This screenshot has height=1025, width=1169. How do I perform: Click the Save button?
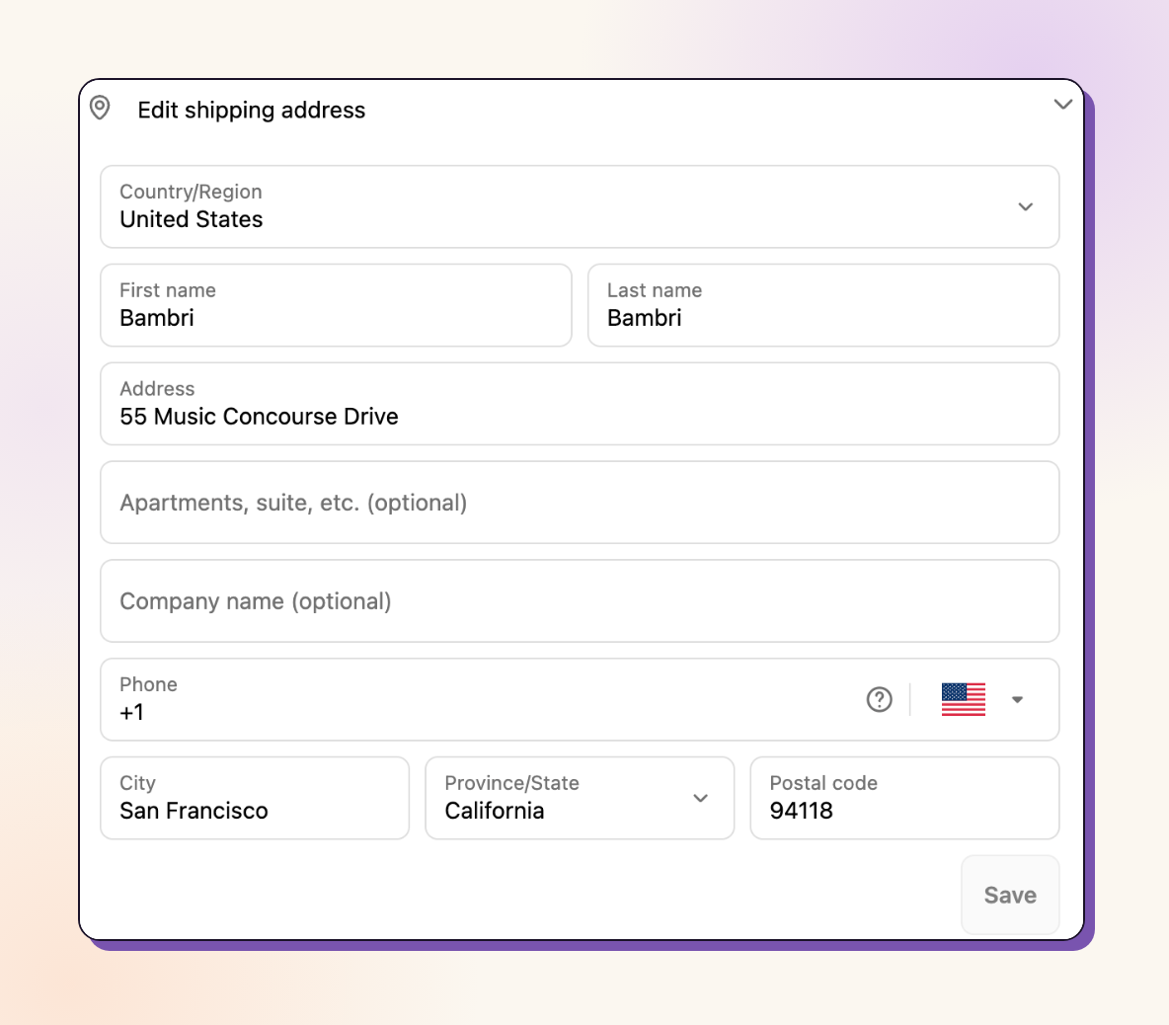point(1009,895)
